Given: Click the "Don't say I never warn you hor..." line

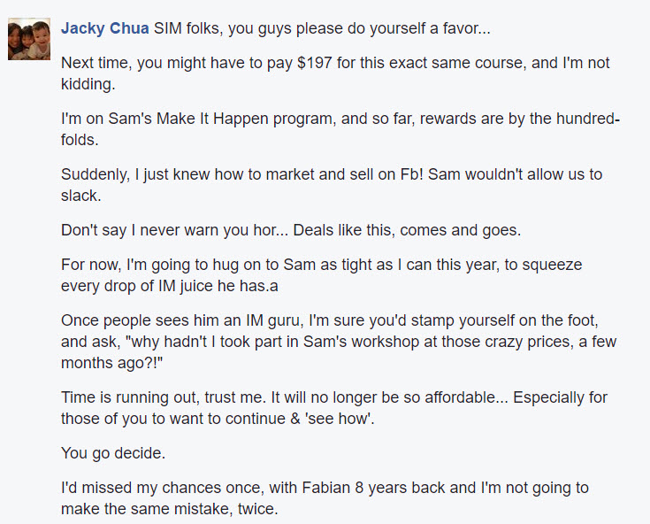Looking at the screenshot, I should click(174, 230).
